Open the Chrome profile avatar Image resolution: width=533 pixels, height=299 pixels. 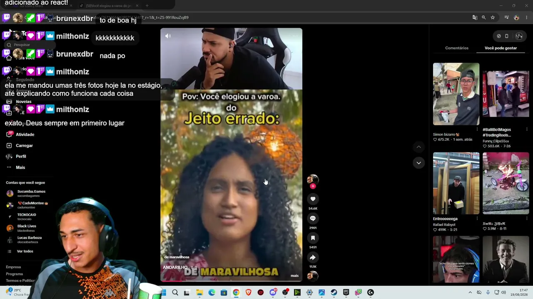(x=516, y=17)
